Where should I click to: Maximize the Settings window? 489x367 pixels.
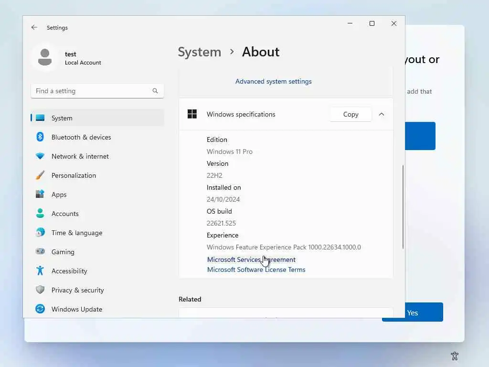tap(372, 23)
